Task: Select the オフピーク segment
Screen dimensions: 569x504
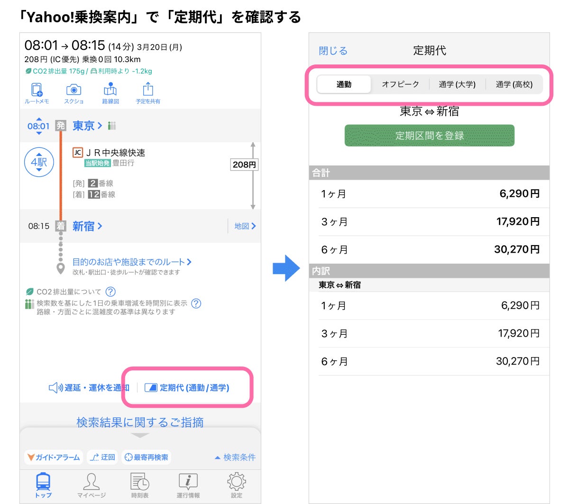Action: pos(401,84)
